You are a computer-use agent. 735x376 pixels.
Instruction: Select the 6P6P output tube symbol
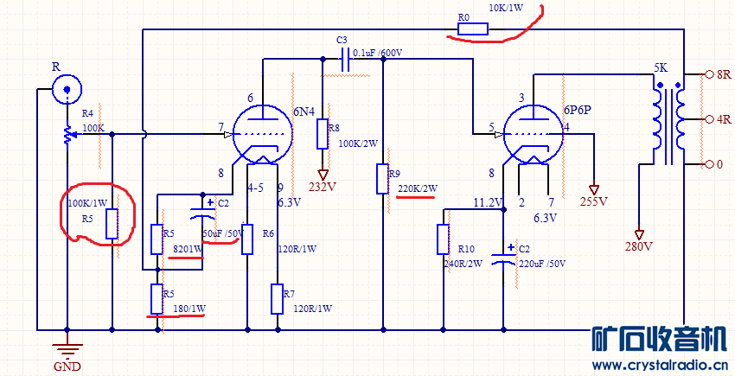point(533,133)
